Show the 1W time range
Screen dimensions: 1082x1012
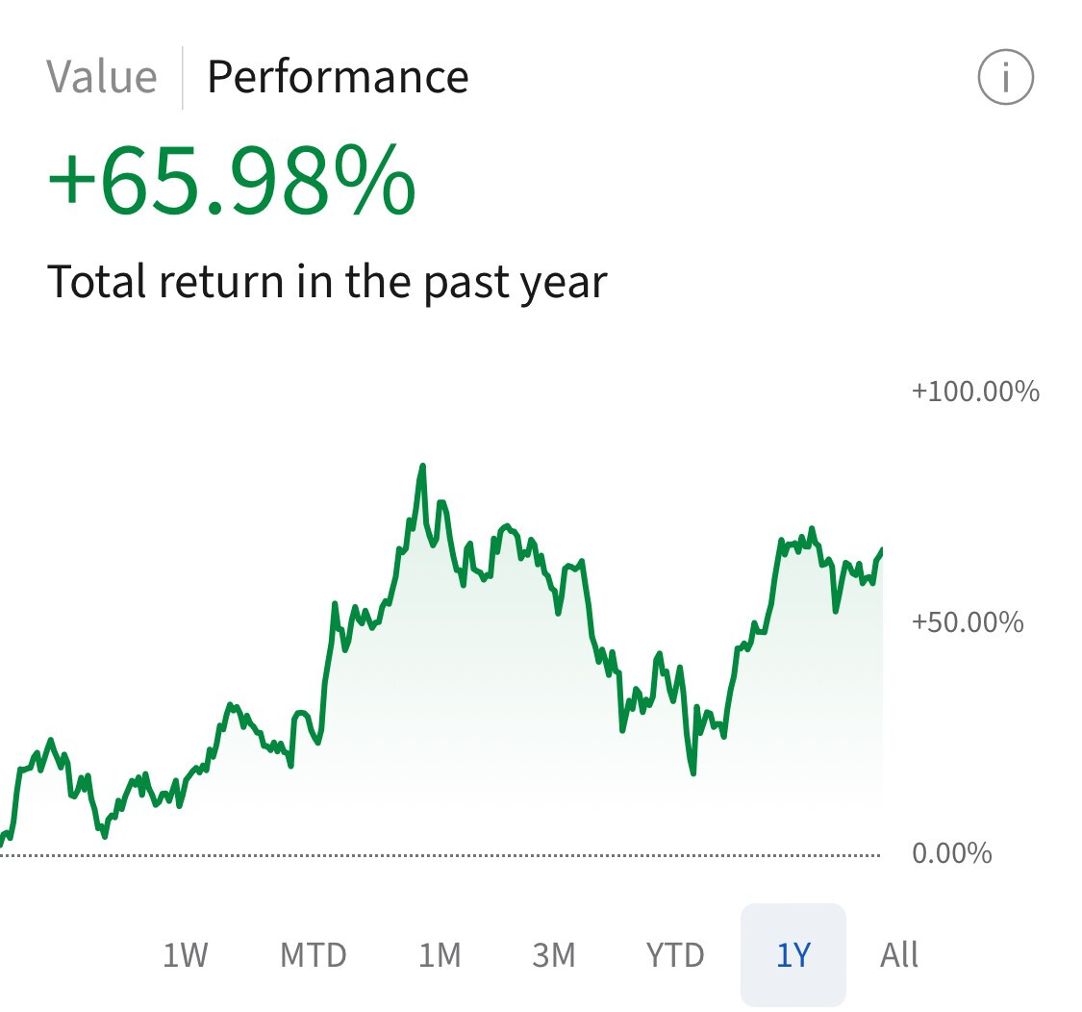185,955
